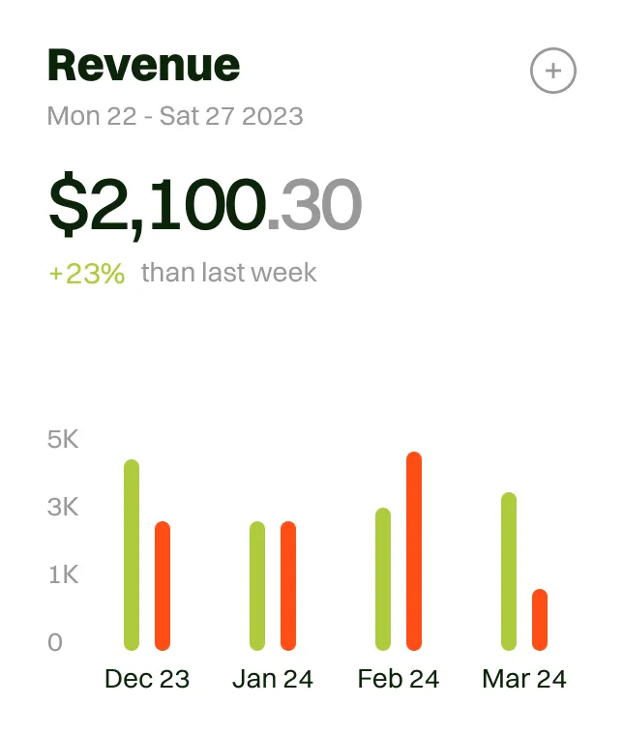Select the orange bar for Jan 24
This screenshot has width=623, height=734.
tap(288, 586)
